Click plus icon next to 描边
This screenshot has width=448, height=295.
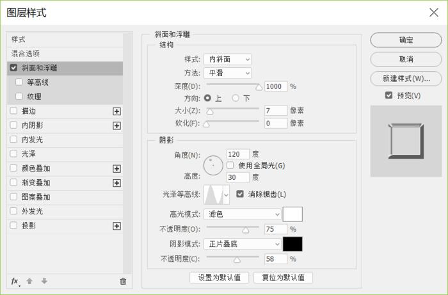(116, 111)
